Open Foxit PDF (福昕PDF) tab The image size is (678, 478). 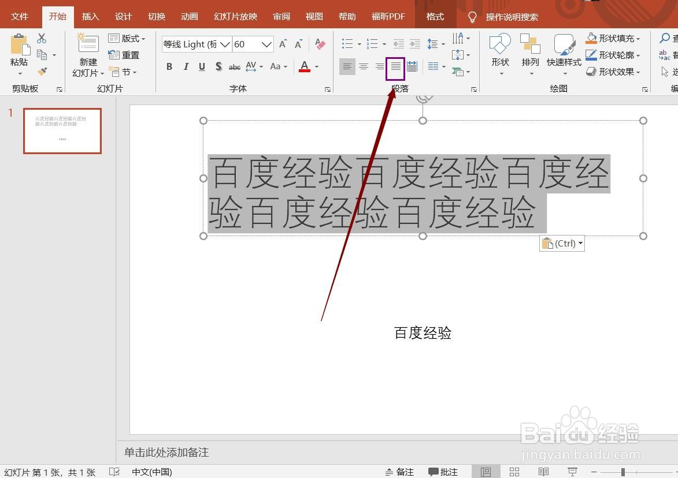pyautogui.click(x=388, y=17)
